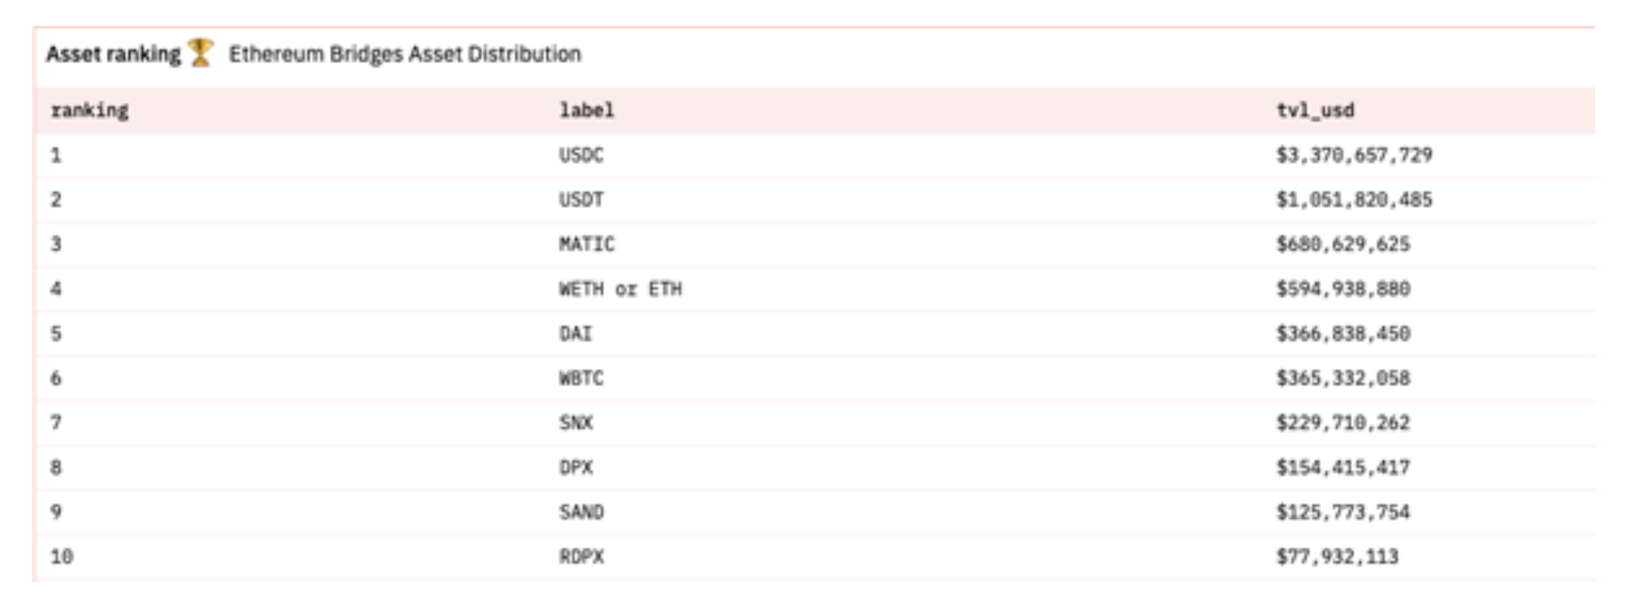The height and width of the screenshot is (605, 1637).
Task: Click the MATIC row label
Action: point(587,244)
